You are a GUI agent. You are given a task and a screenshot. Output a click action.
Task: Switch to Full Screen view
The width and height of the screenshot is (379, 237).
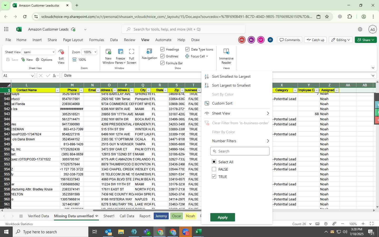[x=132, y=56]
